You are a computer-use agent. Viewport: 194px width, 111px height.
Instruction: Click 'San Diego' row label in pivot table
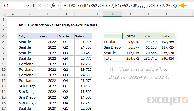[113, 47]
